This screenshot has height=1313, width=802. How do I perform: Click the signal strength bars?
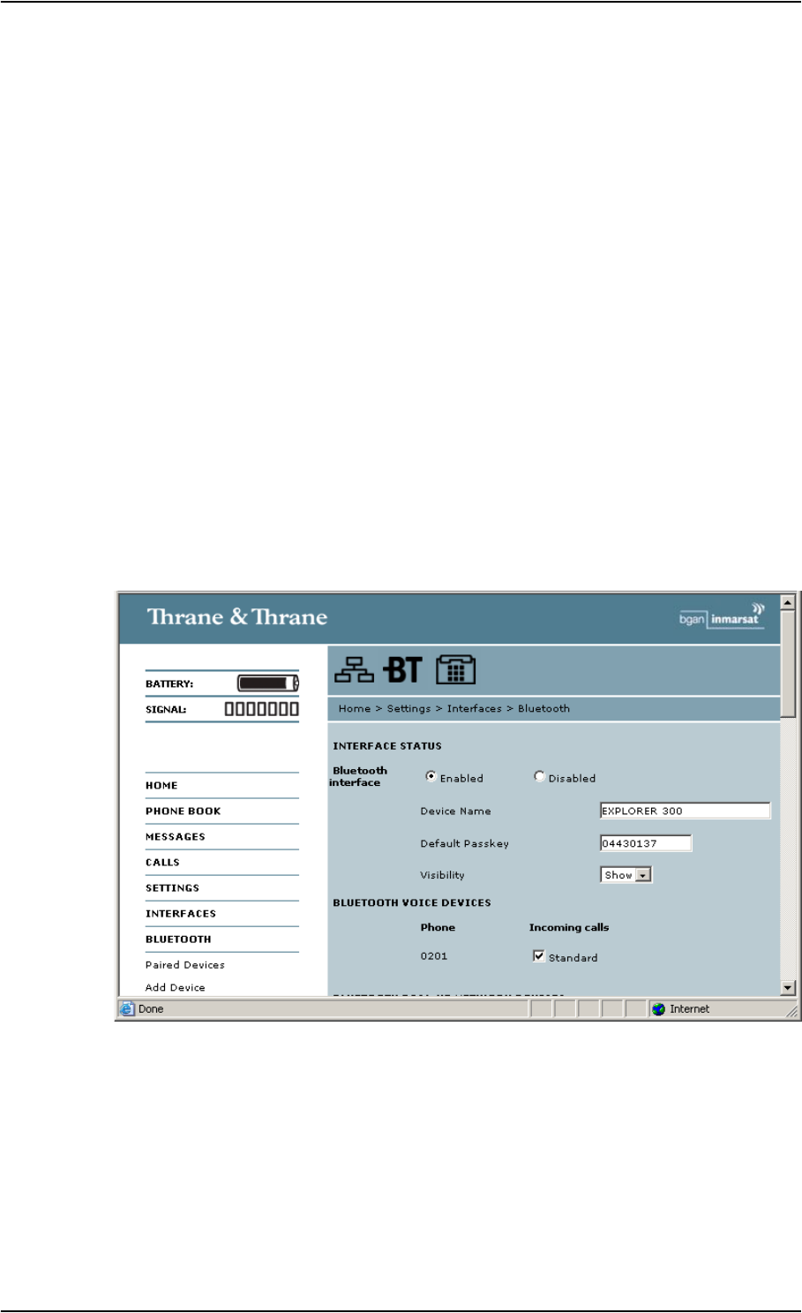(261, 709)
